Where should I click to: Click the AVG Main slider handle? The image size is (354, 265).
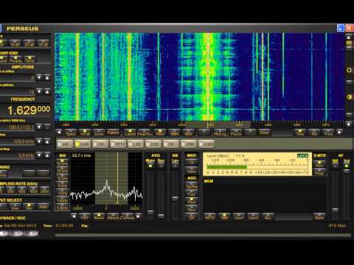pos(150,212)
